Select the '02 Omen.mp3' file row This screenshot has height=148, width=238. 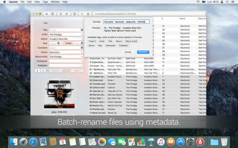147,81
